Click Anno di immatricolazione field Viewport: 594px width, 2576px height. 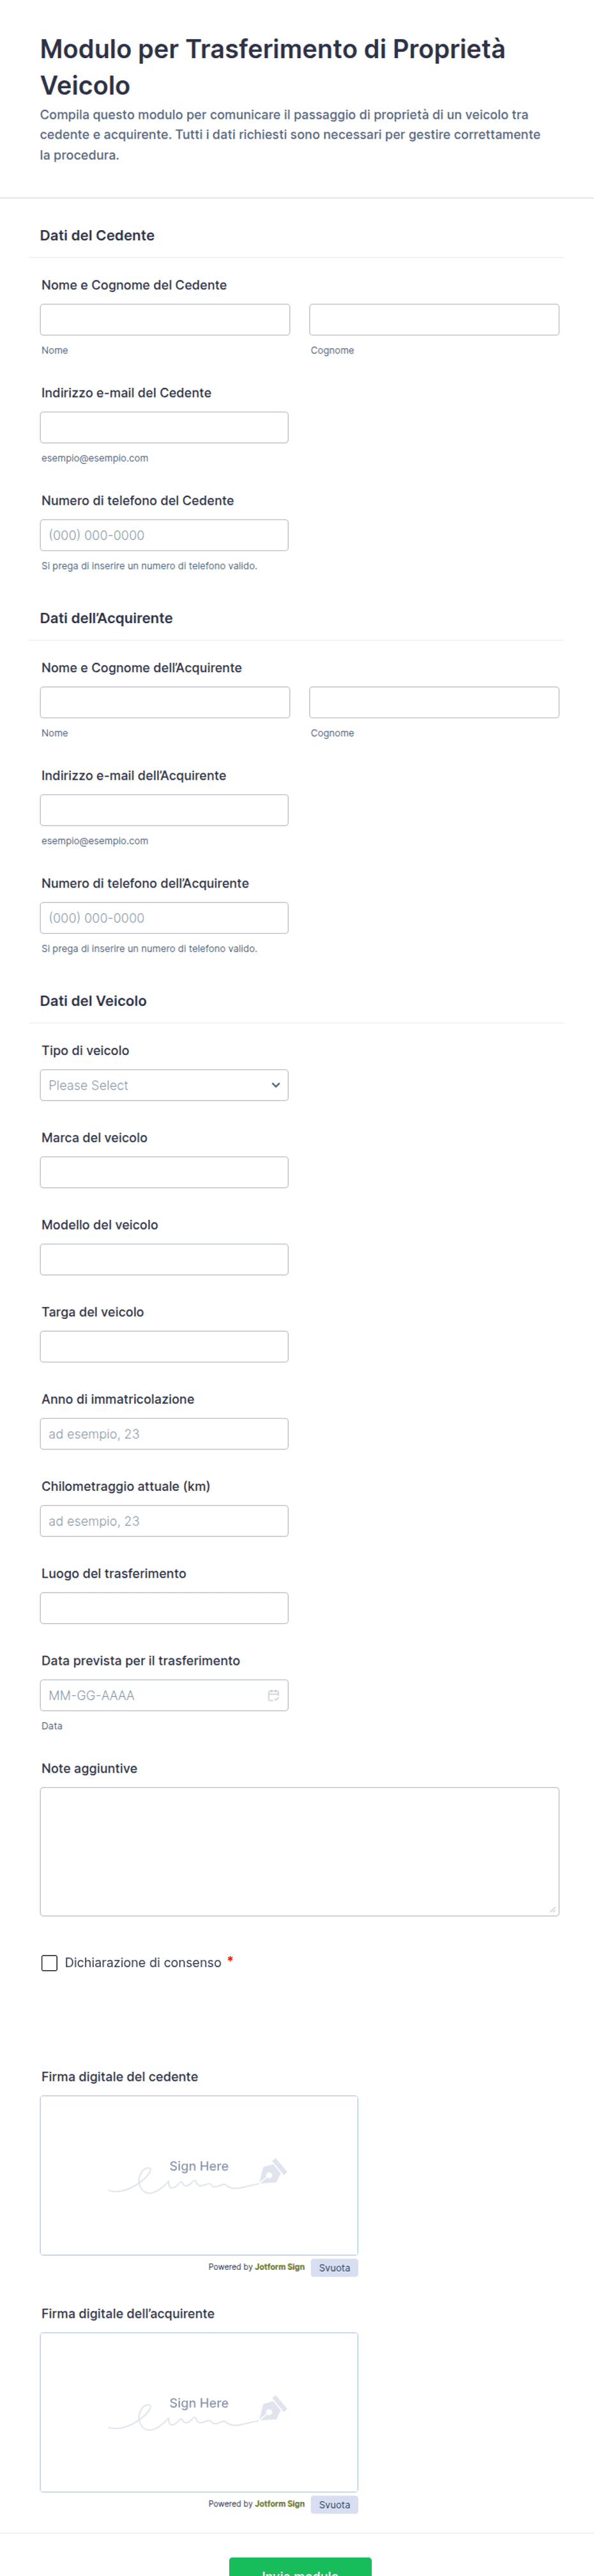pyautogui.click(x=164, y=1434)
